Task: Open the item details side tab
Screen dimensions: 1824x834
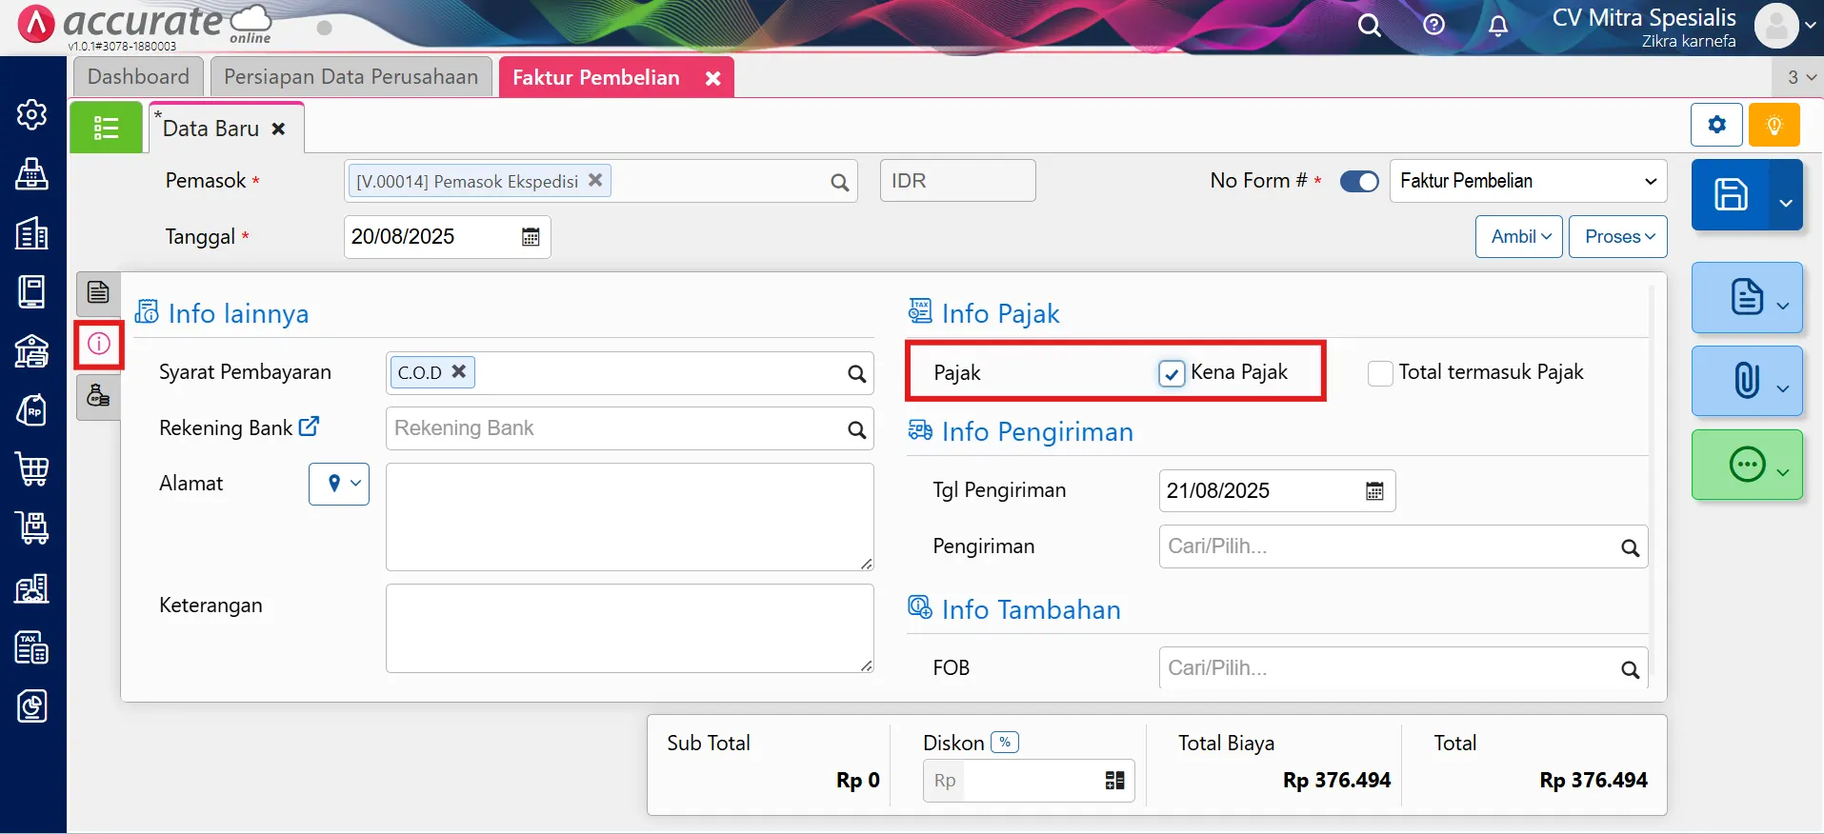Action: (98, 292)
